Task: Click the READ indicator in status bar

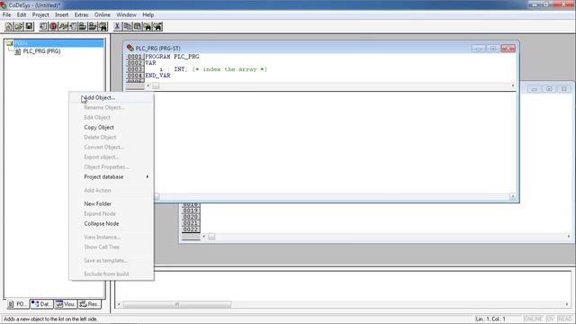Action: point(564,319)
